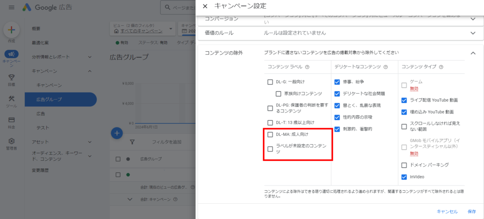The height and width of the screenshot is (219, 484).
Task: Click the help icon beside コンテンツ ラベル
Action: click(x=307, y=67)
